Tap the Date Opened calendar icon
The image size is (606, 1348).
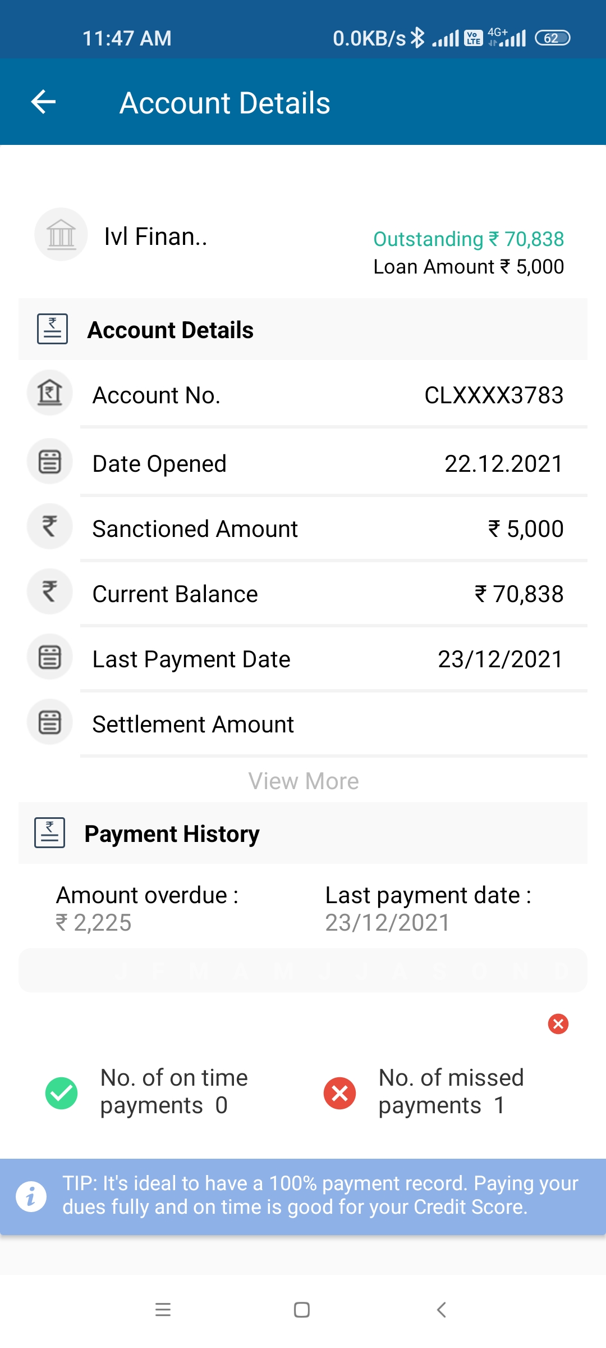pos(50,462)
